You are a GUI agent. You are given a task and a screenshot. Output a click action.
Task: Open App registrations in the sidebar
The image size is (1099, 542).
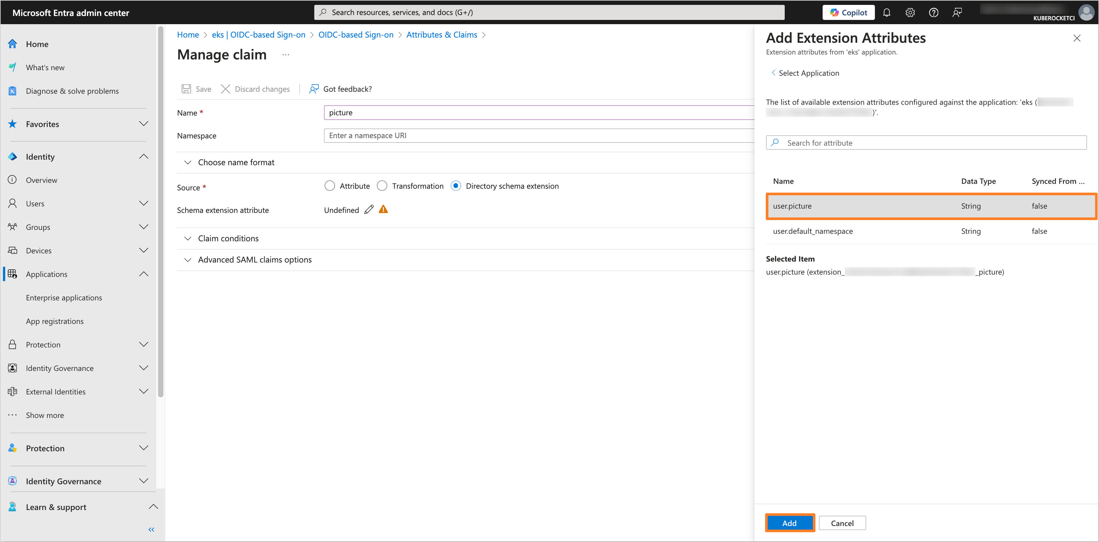click(55, 321)
